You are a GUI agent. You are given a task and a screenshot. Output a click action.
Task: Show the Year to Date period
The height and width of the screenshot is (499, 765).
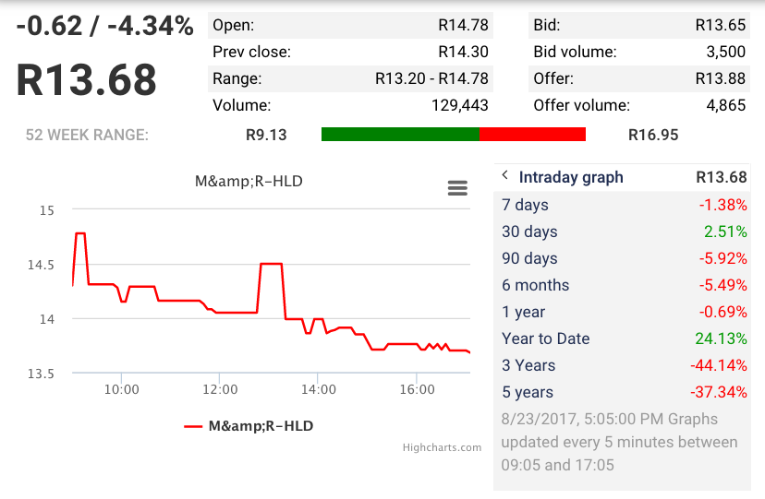624,339
